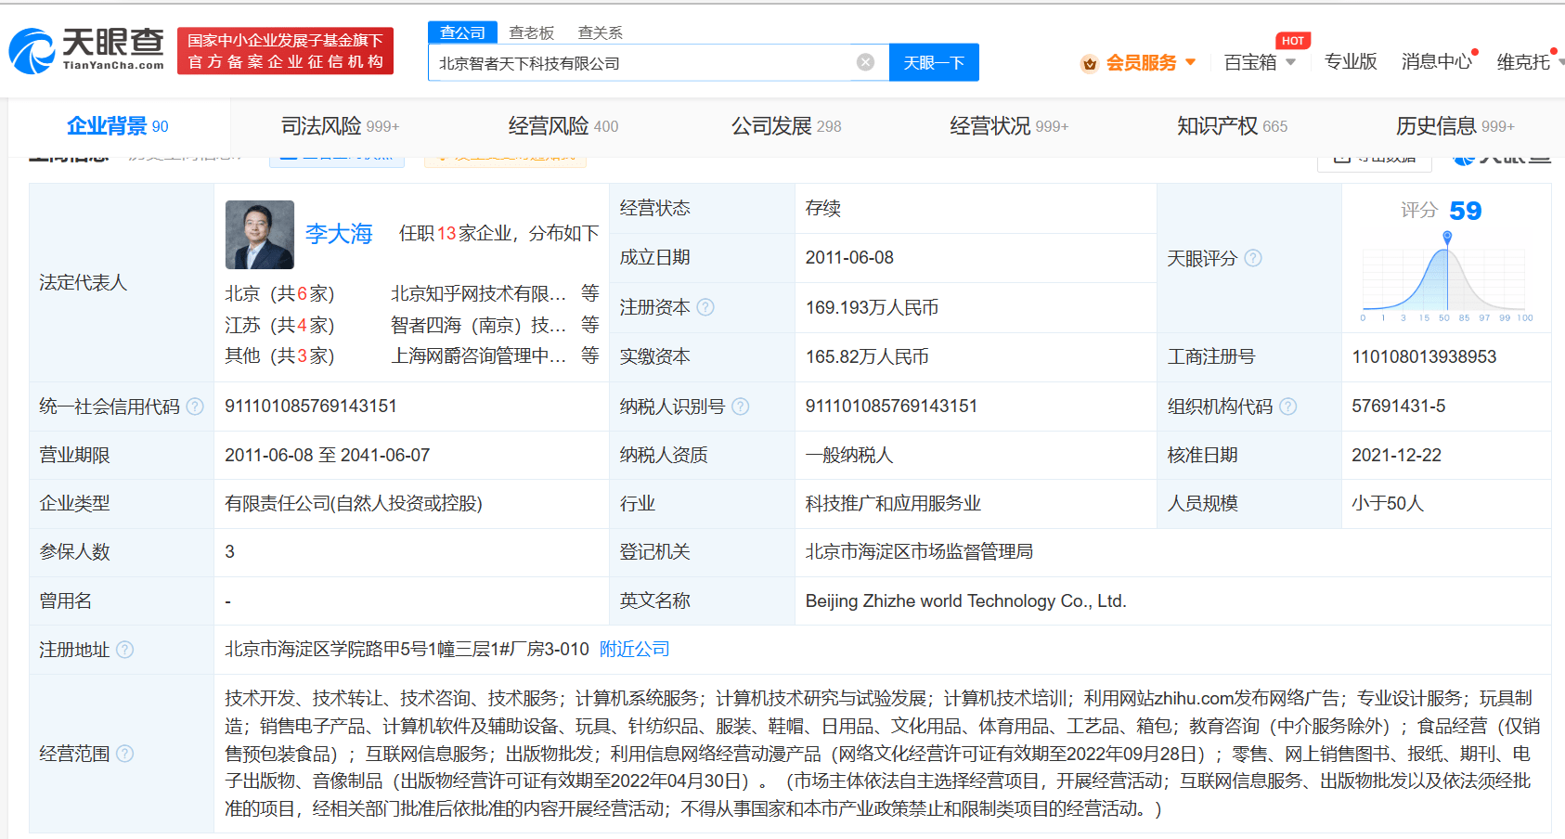This screenshot has height=839, width=1565.
Task: Click the help icon beside 天眼评分
Action: 1253,258
